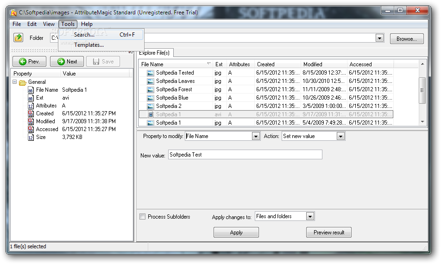Click the Created column header
This screenshot has height=264, width=441.
(277, 64)
